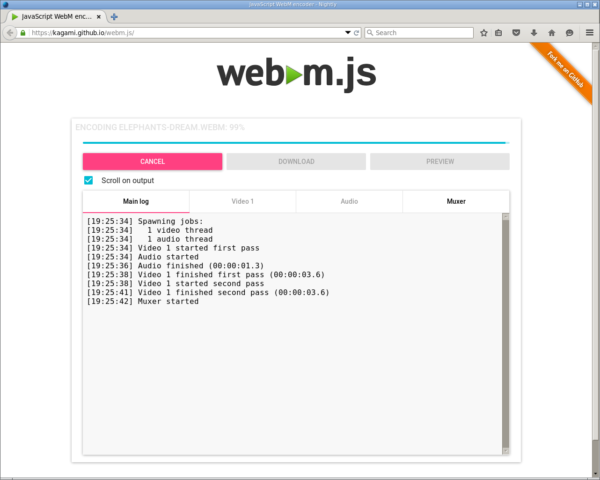600x480 pixels.
Task: Click the "Video 1 started first pass" log line
Action: [173, 248]
